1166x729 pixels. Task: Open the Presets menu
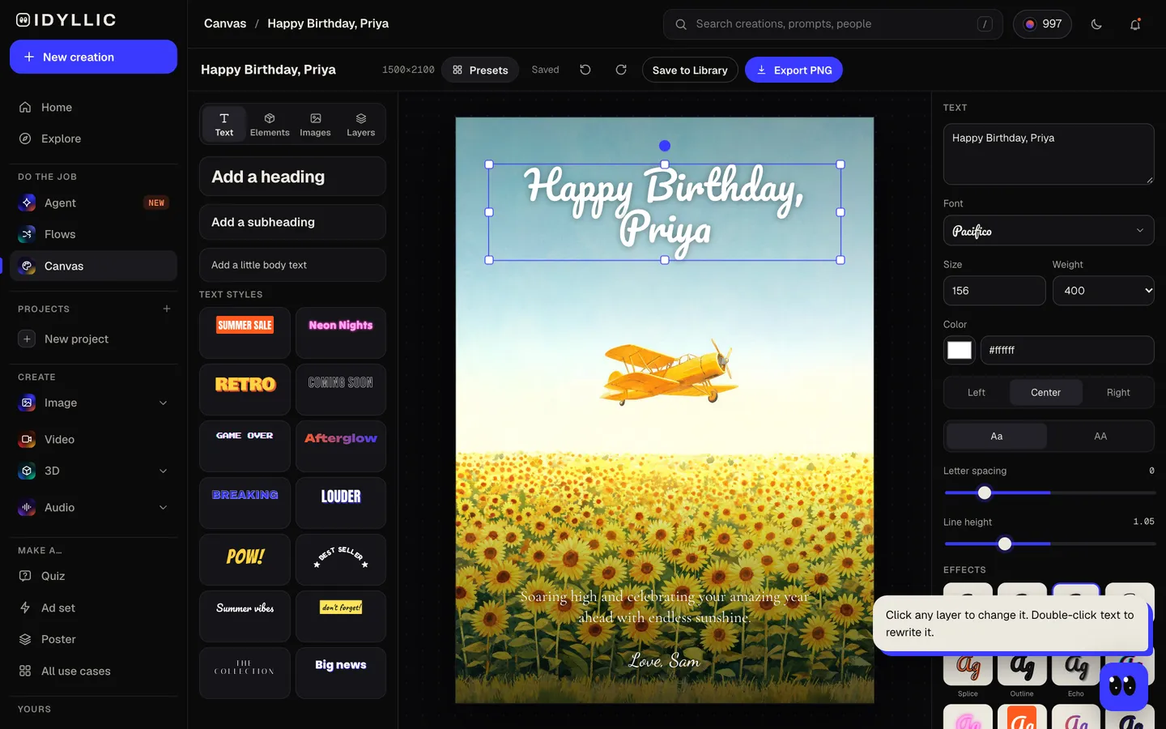(480, 70)
